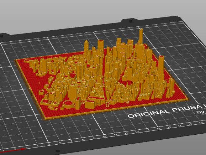Click the screw hole on the bed's bottom edge

pos(57,151)
